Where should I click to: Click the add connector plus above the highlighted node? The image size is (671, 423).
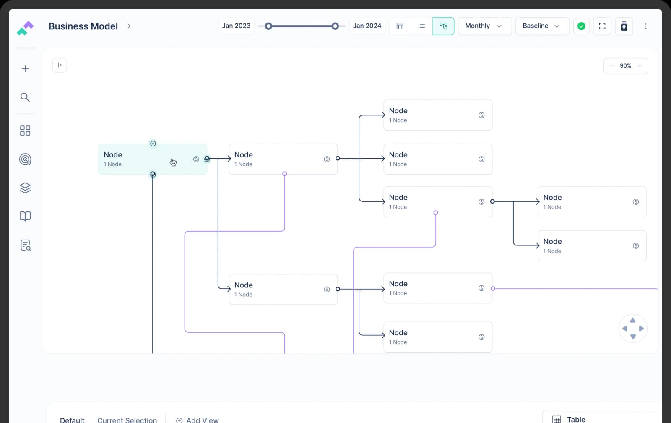(x=153, y=144)
